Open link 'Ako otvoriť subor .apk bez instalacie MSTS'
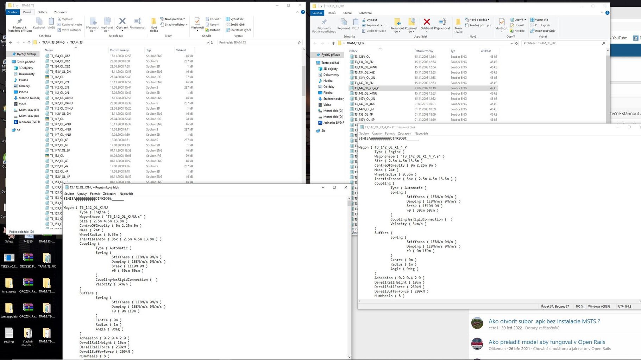 (x=544, y=321)
